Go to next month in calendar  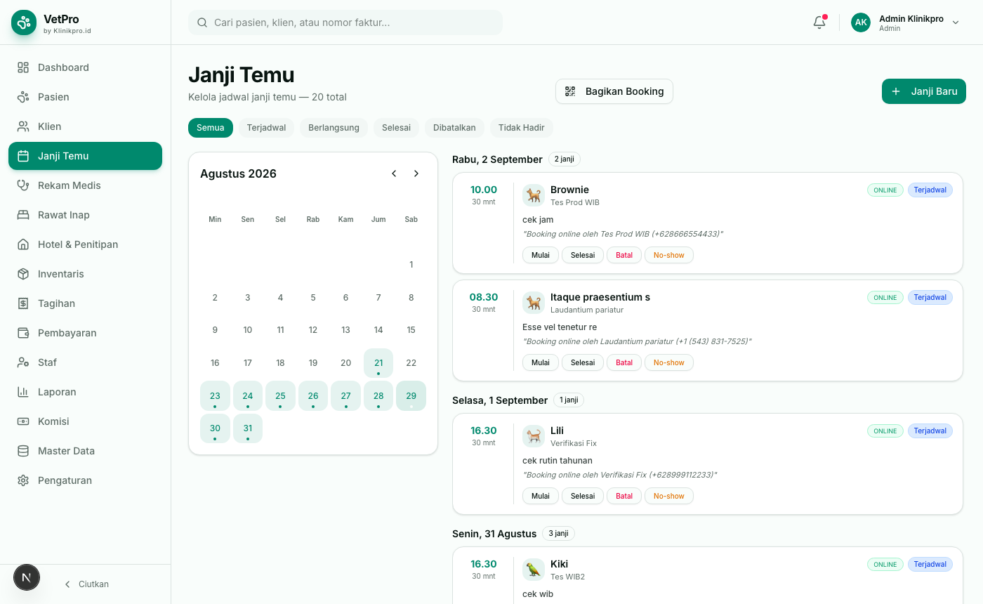416,173
